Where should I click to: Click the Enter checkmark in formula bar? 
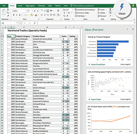30,23
